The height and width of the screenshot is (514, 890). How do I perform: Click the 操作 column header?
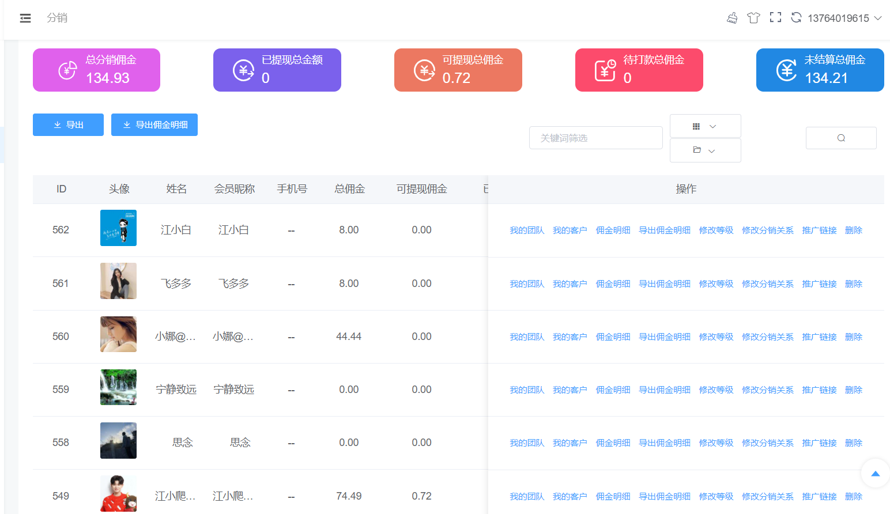pyautogui.click(x=686, y=189)
